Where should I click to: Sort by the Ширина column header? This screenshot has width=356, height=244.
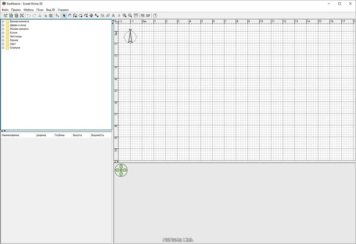point(44,135)
